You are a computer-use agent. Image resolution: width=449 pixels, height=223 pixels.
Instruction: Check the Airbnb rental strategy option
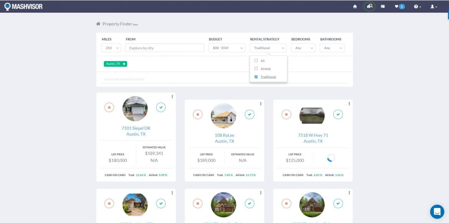256,68
